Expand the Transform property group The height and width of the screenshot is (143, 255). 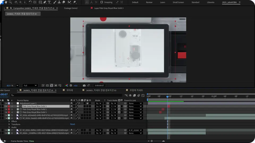pyautogui.click(x=9, y=124)
